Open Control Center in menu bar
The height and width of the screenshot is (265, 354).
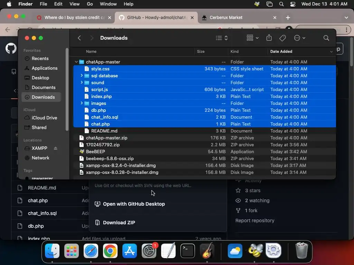click(x=293, y=4)
